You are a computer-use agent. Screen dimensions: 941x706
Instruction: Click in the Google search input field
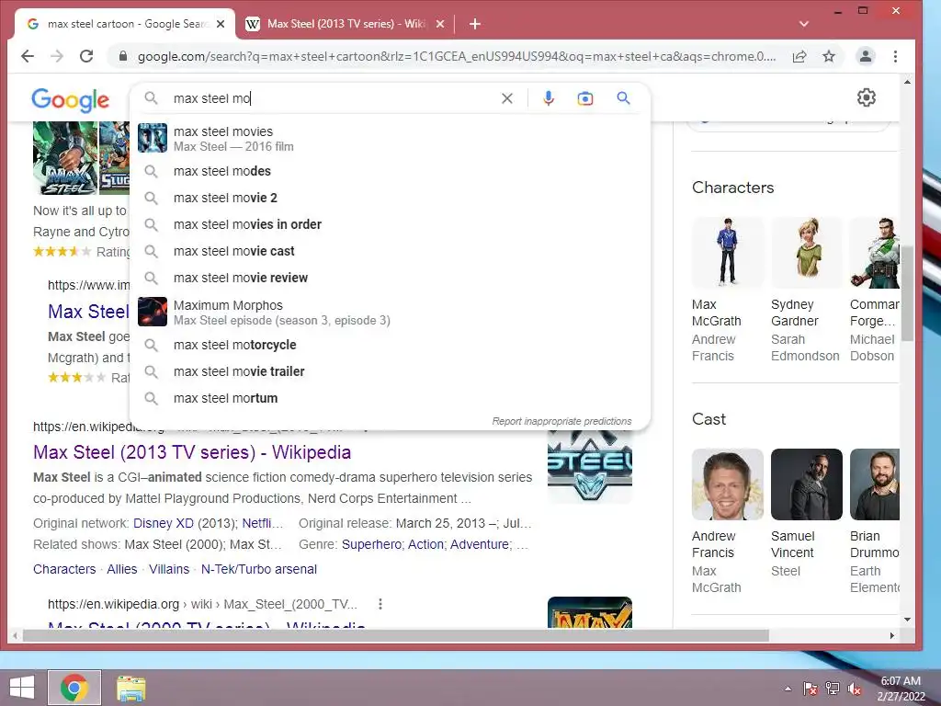coord(333,98)
